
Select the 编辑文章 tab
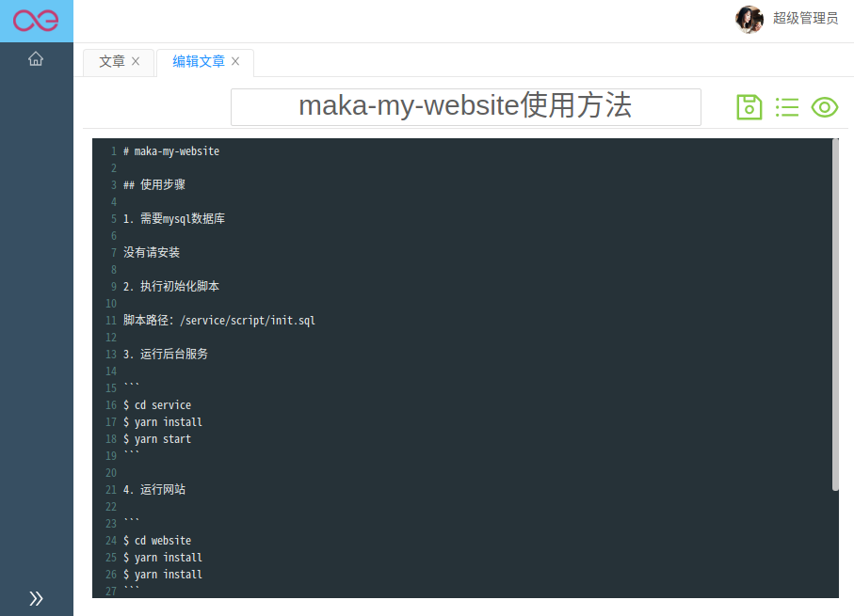tap(199, 61)
